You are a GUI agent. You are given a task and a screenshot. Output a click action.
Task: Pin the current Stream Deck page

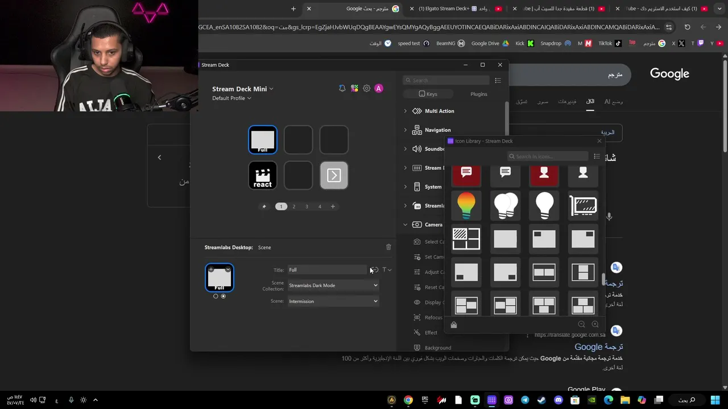(264, 206)
